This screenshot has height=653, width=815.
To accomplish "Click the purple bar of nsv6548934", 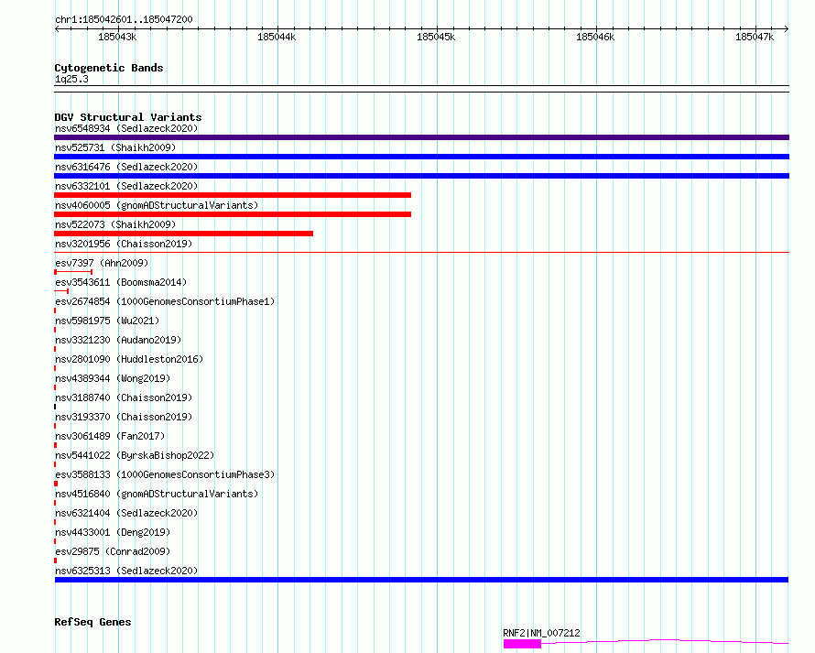I will (421, 137).
